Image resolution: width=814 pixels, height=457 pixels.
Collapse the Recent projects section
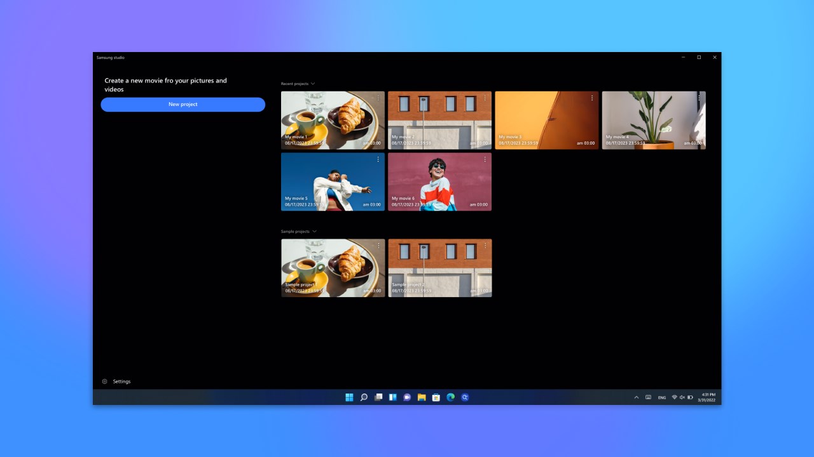coord(313,84)
